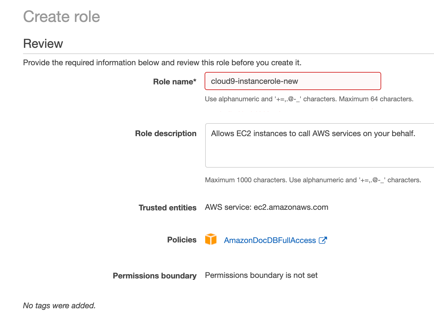
Task: Click the 'Permissions boundary is not set' text
Action: coord(261,275)
